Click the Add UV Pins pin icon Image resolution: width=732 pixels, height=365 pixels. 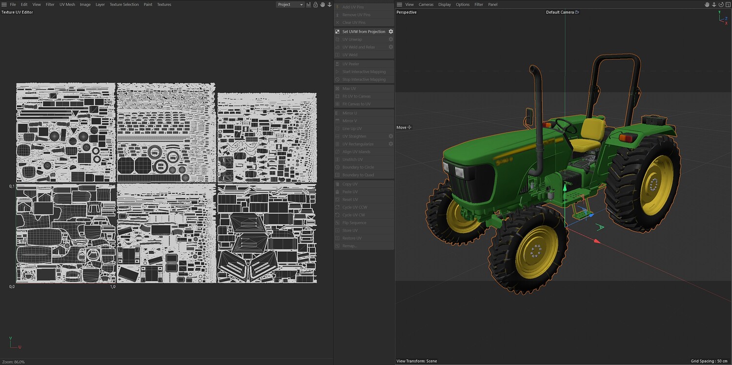[337, 7]
